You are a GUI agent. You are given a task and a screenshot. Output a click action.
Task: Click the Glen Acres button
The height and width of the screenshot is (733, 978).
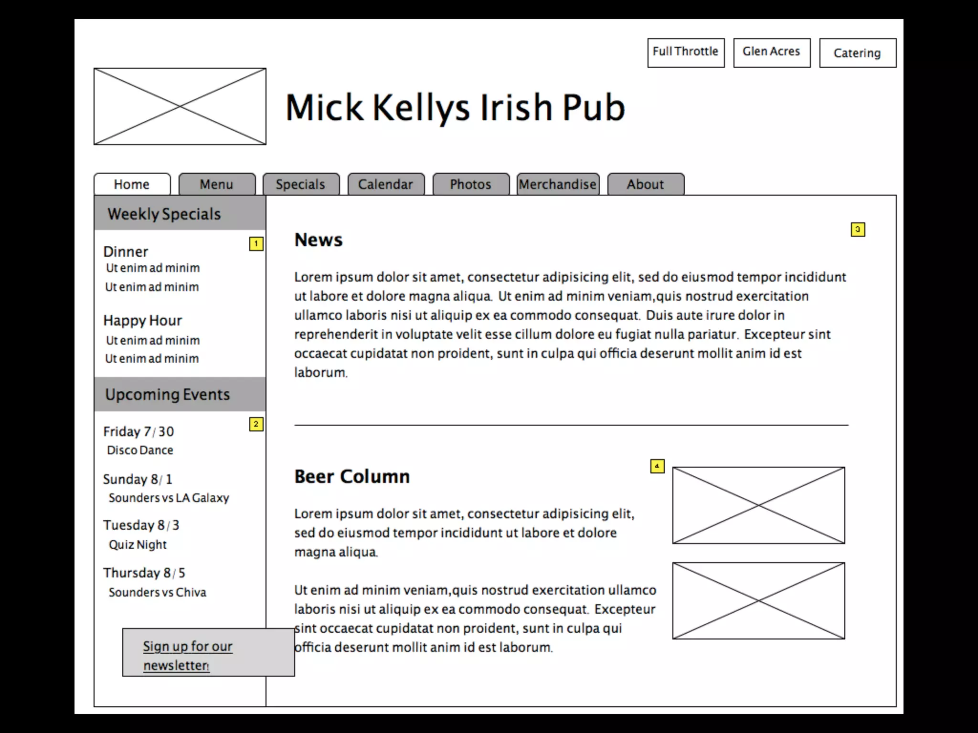coord(772,52)
